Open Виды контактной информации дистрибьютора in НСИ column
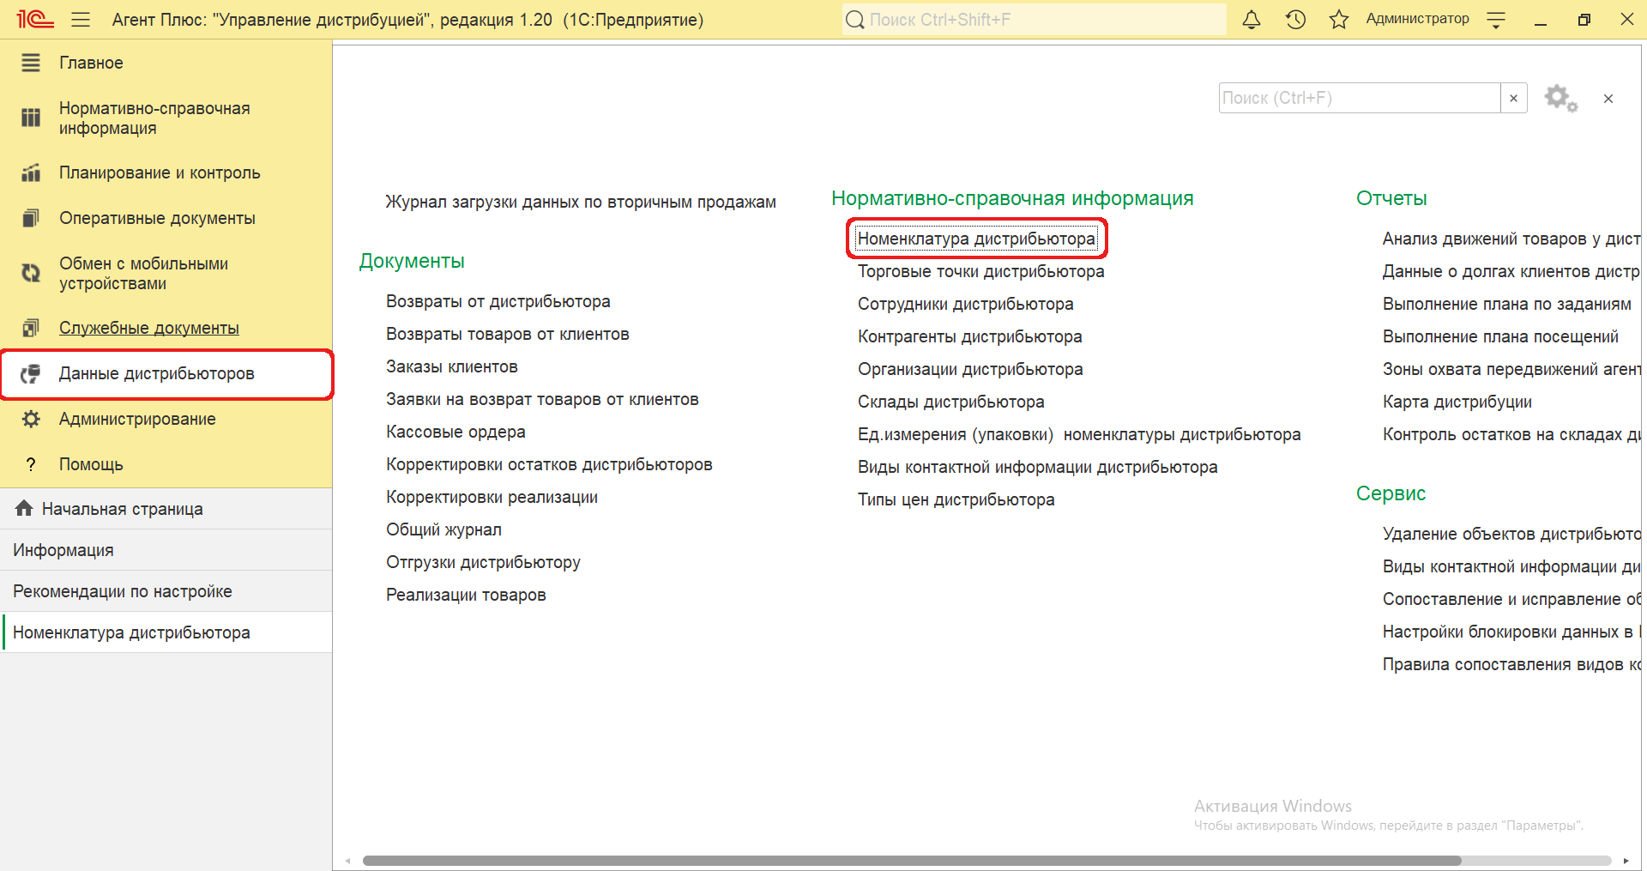This screenshot has width=1647, height=871. (1037, 467)
